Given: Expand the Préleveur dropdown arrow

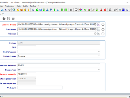Looking at the screenshot, I should point(99,33).
